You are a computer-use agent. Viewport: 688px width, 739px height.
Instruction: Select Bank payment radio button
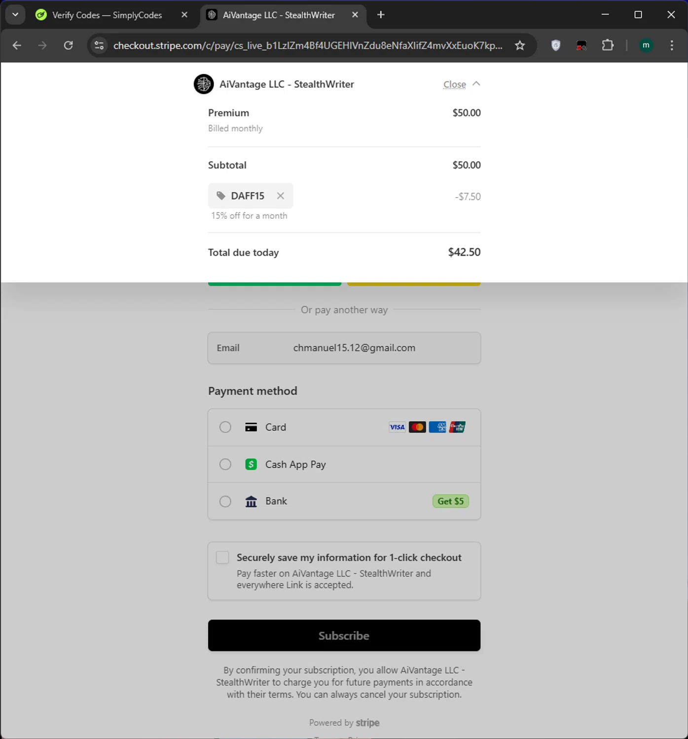click(x=225, y=502)
